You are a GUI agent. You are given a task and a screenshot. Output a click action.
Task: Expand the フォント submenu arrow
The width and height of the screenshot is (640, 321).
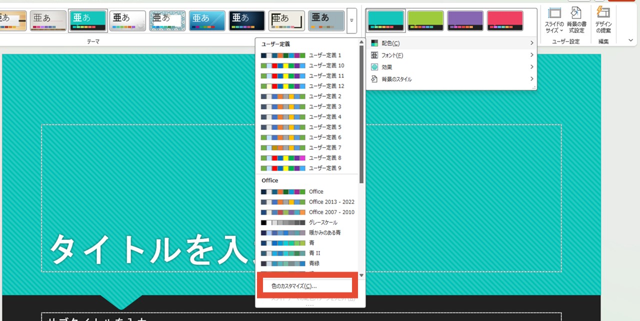pyautogui.click(x=531, y=55)
